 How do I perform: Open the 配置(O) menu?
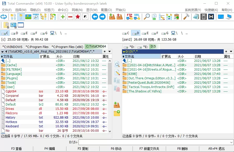(106, 10)
